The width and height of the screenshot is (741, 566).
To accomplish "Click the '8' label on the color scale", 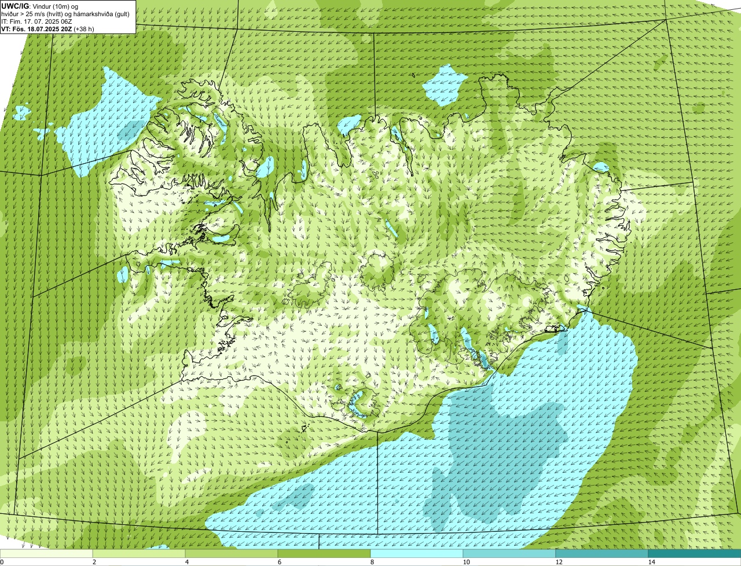I will [371, 561].
